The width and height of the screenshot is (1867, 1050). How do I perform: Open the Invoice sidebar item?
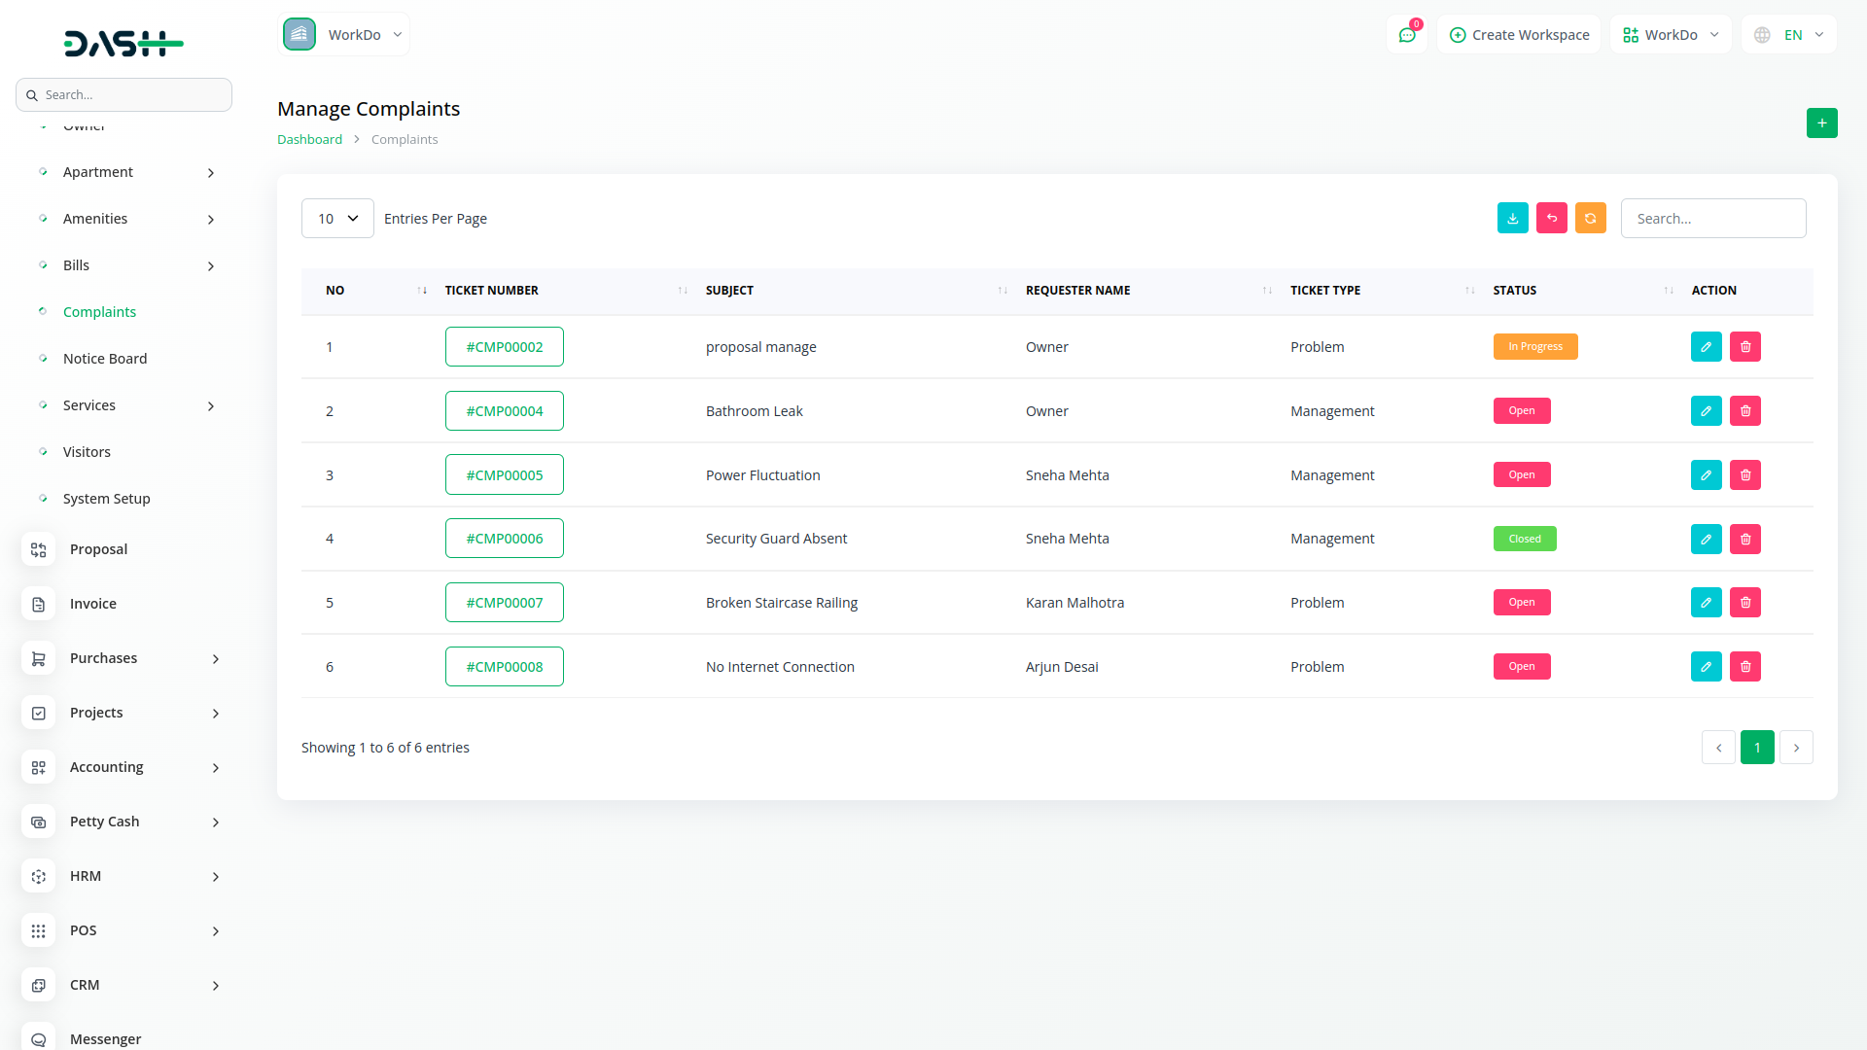pyautogui.click(x=93, y=604)
